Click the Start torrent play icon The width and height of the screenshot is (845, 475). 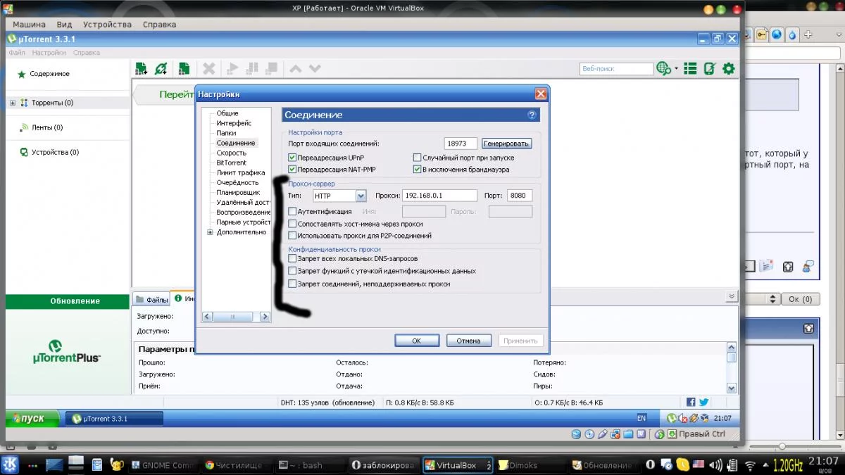click(x=232, y=68)
